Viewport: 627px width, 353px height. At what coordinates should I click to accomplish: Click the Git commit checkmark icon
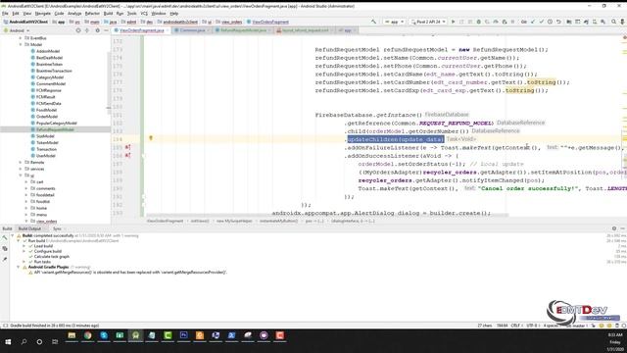[x=542, y=22]
